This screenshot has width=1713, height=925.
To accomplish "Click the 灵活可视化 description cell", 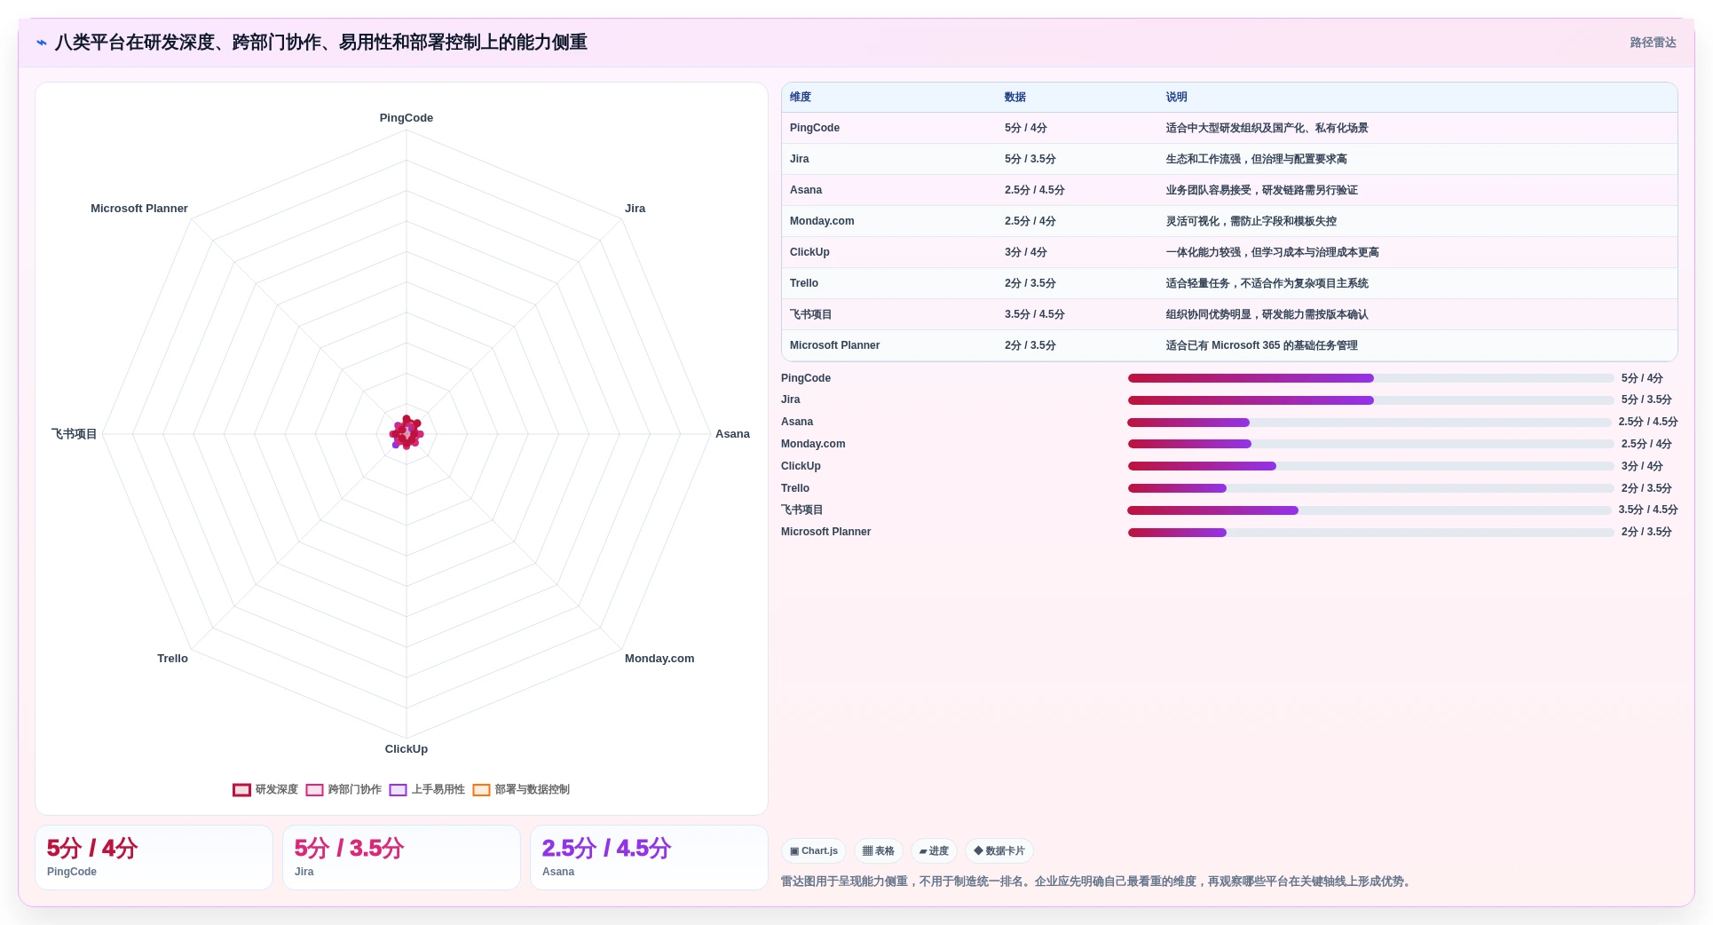I will (1251, 221).
